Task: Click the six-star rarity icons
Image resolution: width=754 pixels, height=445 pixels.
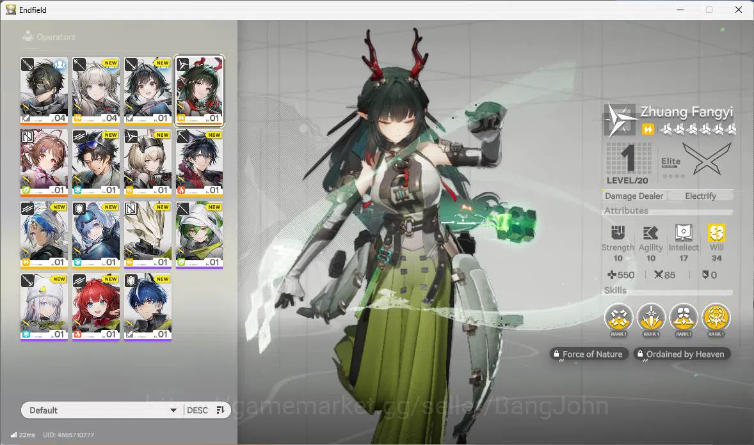Action: point(697,129)
